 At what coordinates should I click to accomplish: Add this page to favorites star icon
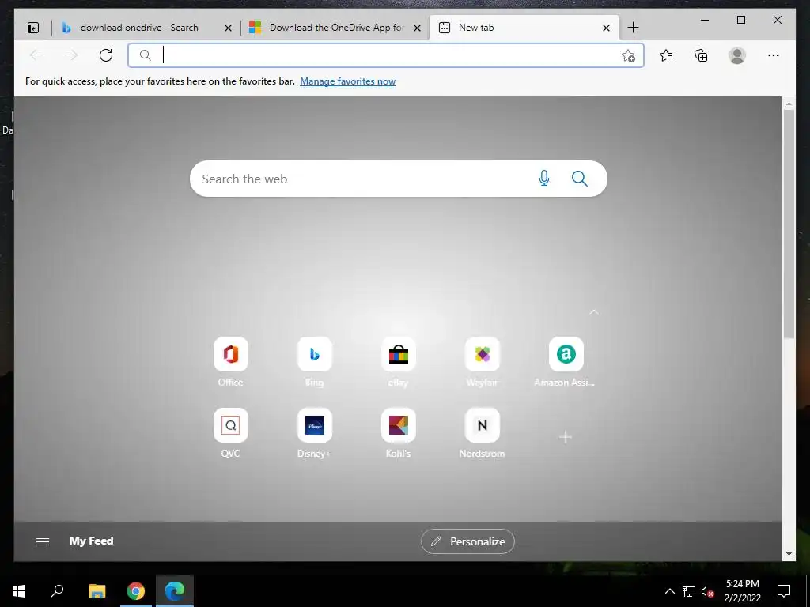tap(628, 56)
